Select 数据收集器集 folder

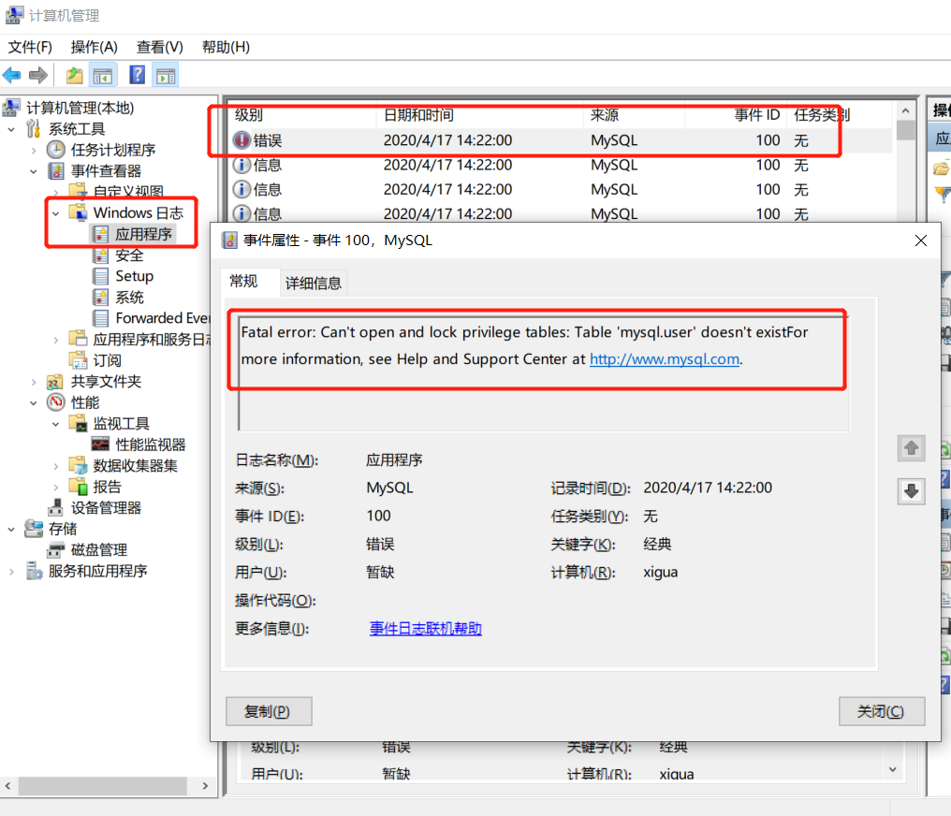click(135, 466)
